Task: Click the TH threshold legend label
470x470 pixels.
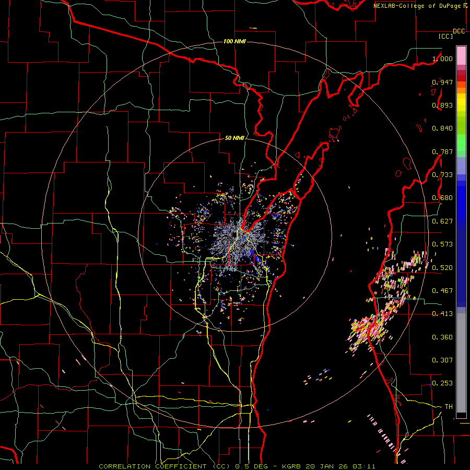Action: pos(449,407)
